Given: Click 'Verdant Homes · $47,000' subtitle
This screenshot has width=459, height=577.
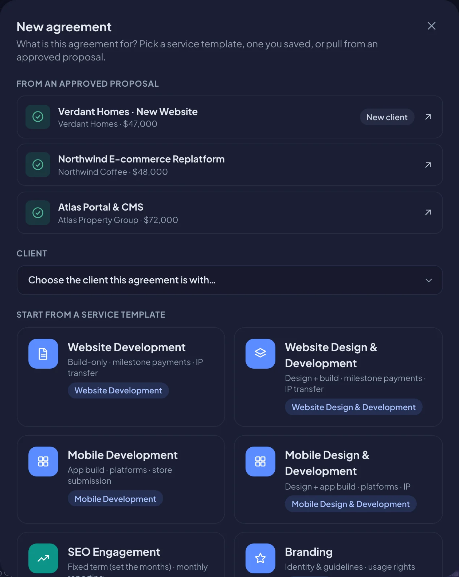Looking at the screenshot, I should point(108,124).
